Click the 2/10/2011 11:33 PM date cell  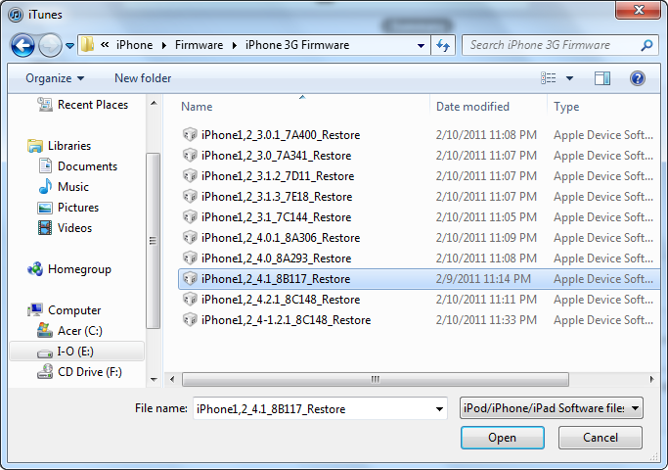[486, 320]
